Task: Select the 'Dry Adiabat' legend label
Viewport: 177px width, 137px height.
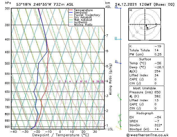Action: (x=83, y=17)
